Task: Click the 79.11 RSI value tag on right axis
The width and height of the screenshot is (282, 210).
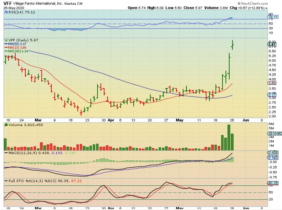Action: point(273,17)
